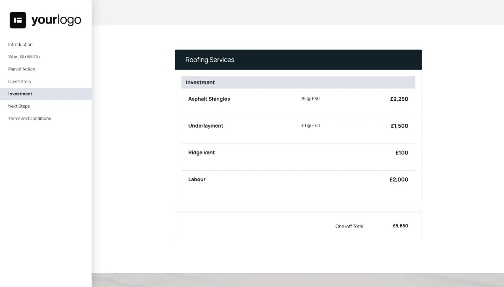Click the One-off Total label
504x287 pixels.
349,226
